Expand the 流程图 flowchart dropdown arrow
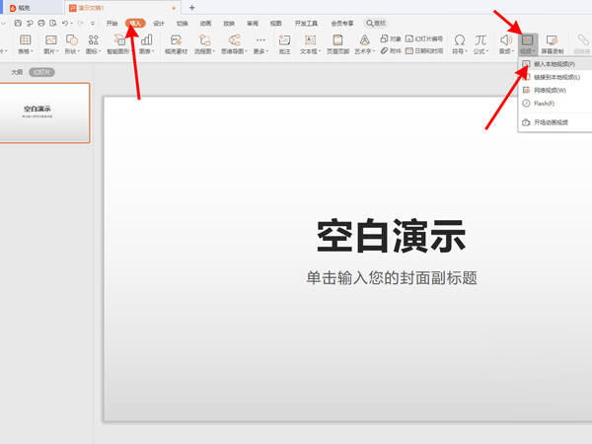This screenshot has height=444, width=592. pyautogui.click(x=214, y=51)
